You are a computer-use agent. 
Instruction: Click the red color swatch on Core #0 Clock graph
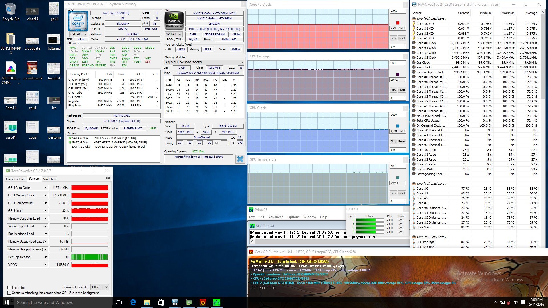(x=398, y=23)
